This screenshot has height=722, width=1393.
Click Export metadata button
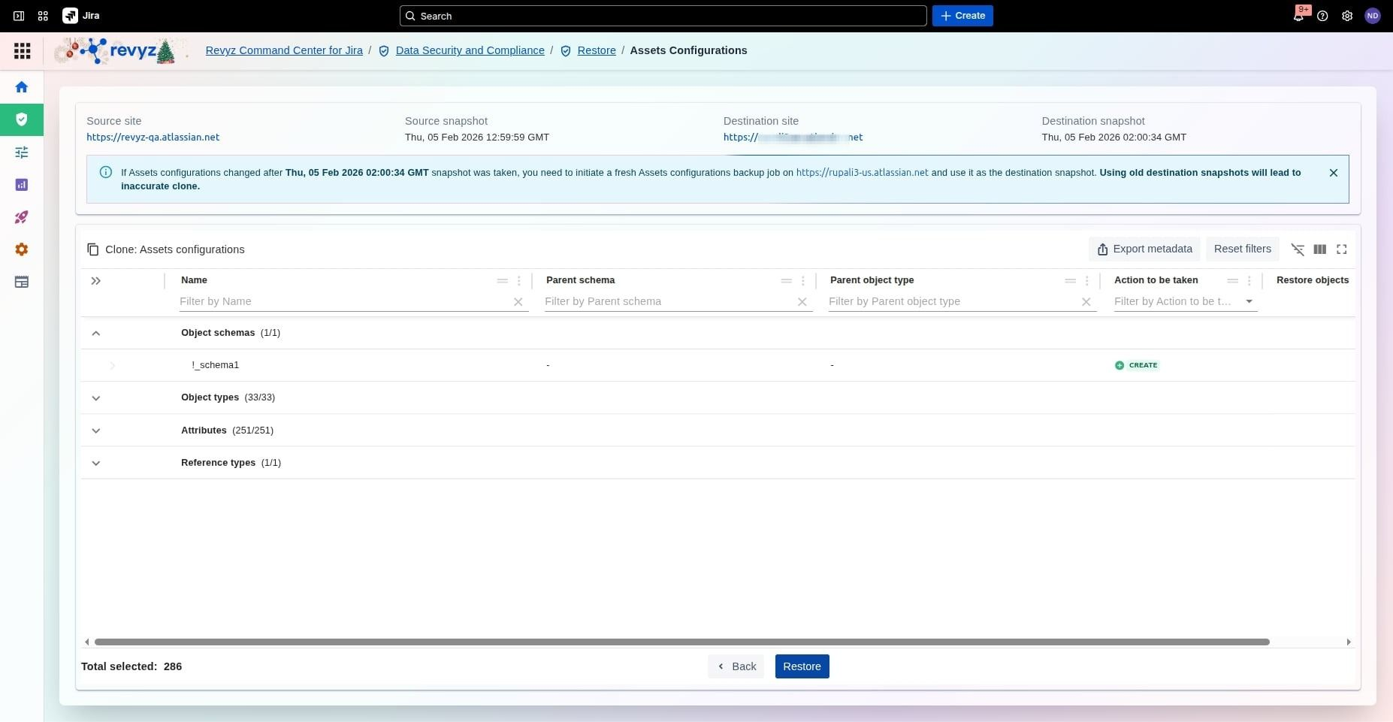point(1144,249)
